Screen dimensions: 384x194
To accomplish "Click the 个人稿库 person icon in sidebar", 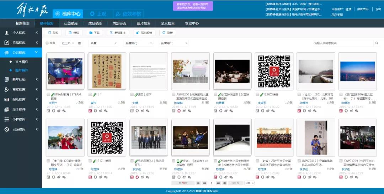I will click(6, 33).
